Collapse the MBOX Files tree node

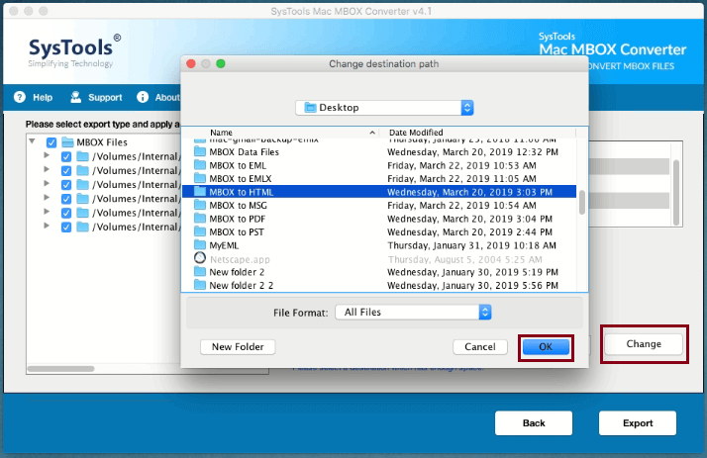tap(32, 141)
